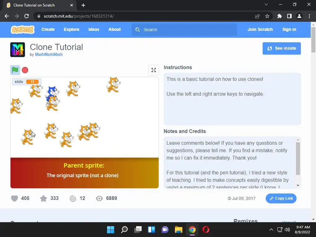This screenshot has height=237, width=316.
Task: Open Windows Start menu
Action: pyautogui.click(x=110, y=230)
